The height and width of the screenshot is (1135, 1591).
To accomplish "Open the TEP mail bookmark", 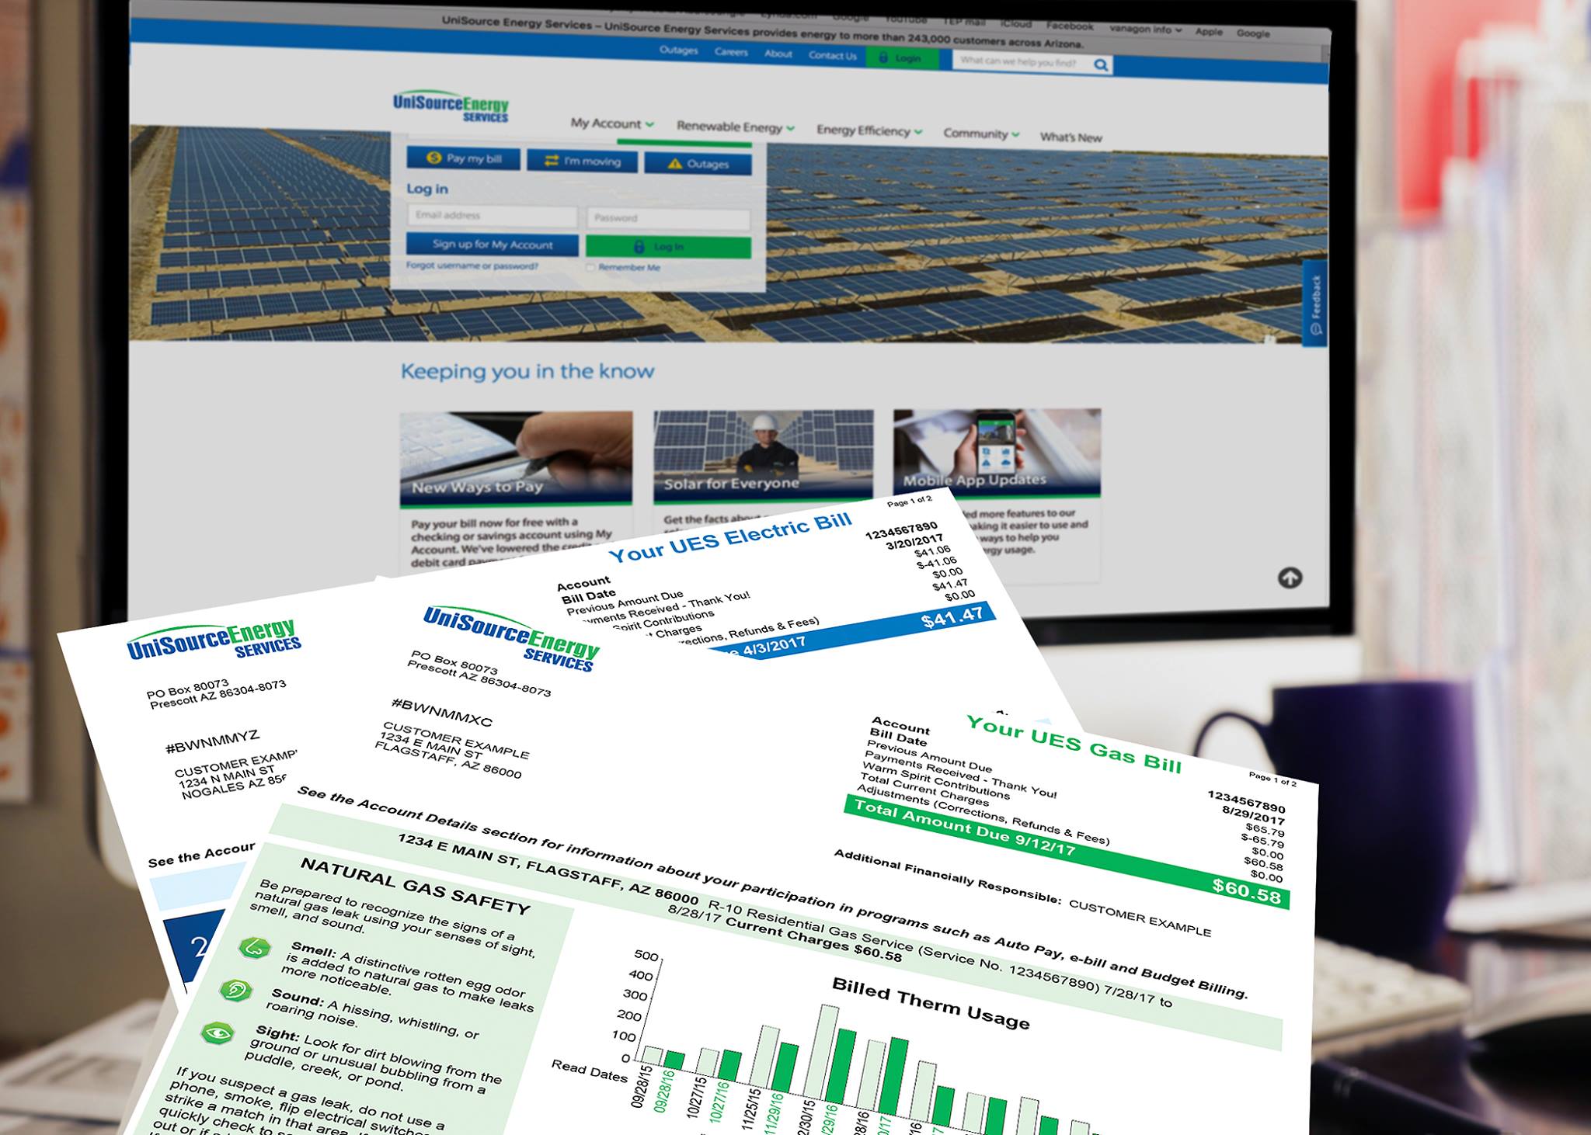I will (964, 23).
